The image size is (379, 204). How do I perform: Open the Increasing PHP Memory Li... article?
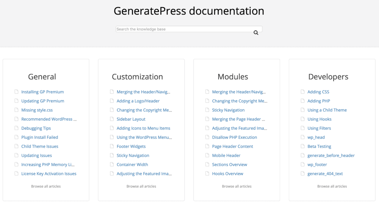pos(48,165)
